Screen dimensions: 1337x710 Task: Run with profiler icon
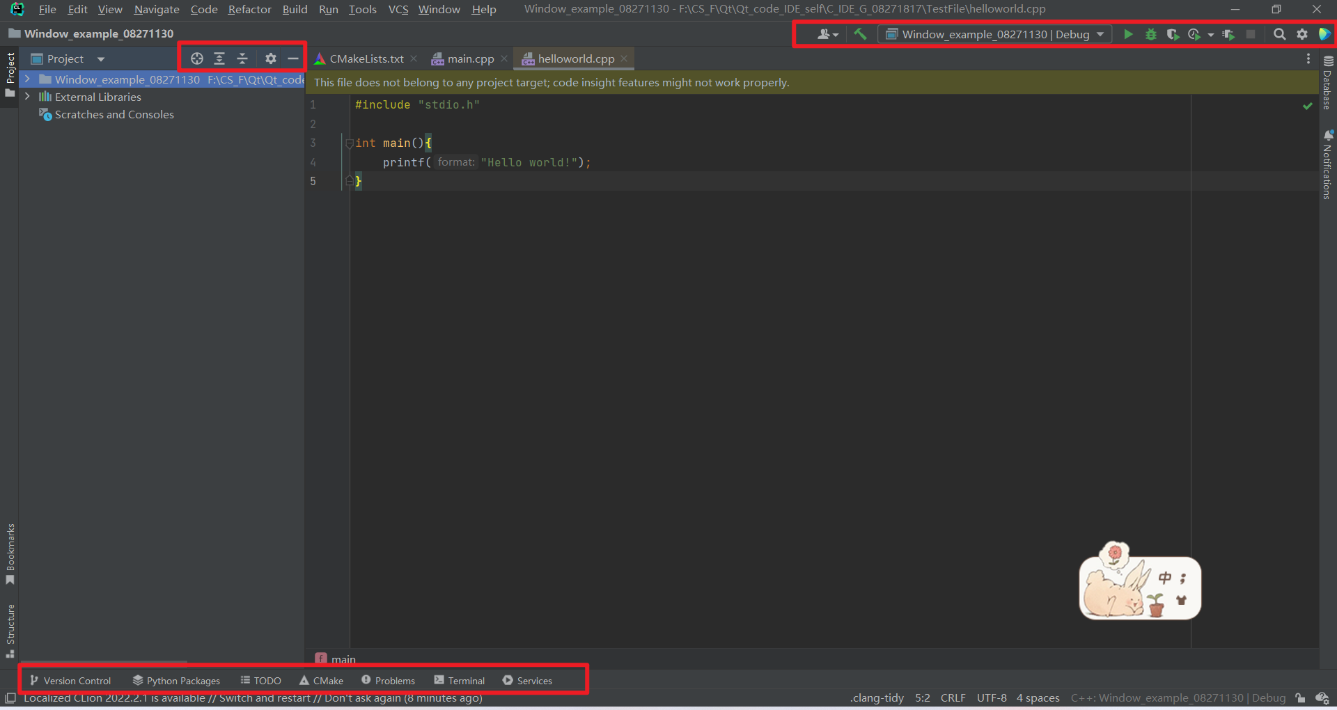click(x=1194, y=34)
